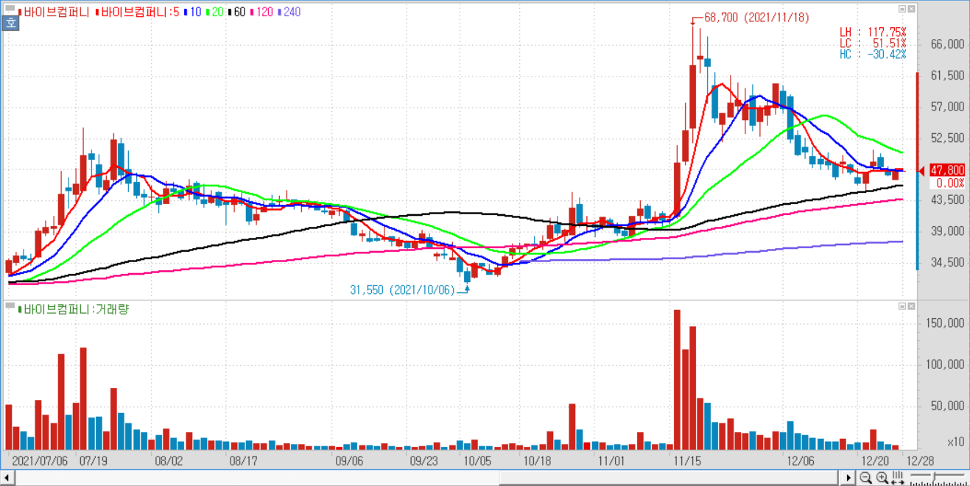Click the 08/02 date axis label
The height and width of the screenshot is (486, 970).
pos(169,460)
